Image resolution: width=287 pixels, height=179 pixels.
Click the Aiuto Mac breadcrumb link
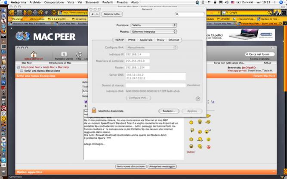pyautogui.click(x=49, y=67)
